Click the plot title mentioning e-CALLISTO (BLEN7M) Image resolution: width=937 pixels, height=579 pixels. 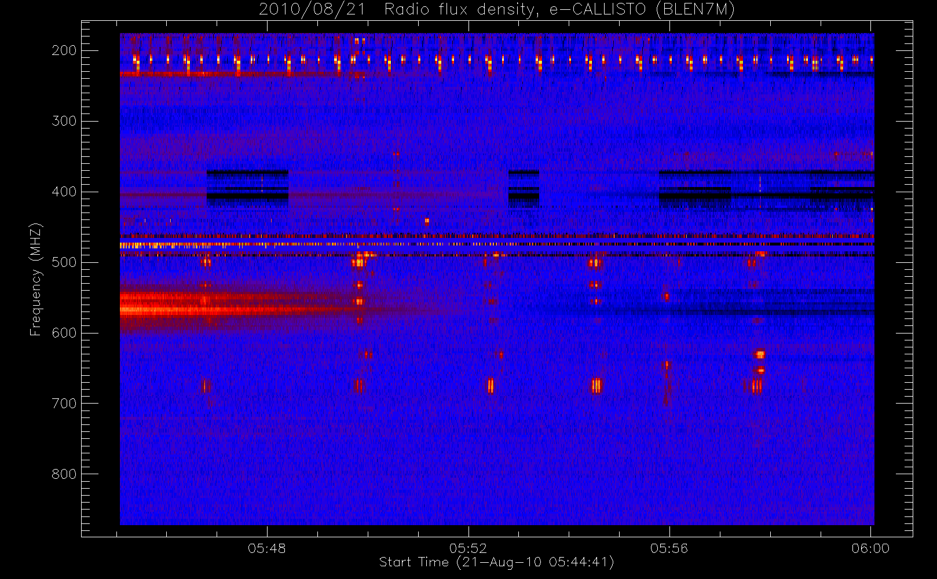pos(497,10)
